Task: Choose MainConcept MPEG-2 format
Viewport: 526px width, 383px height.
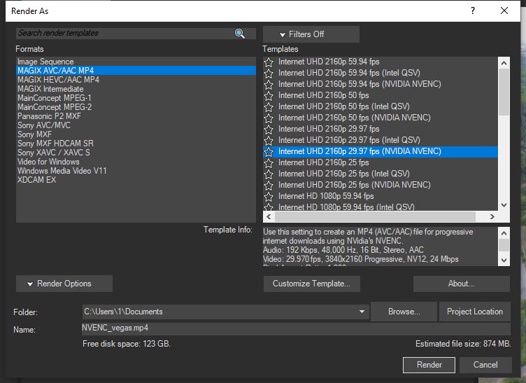Action: coord(136,106)
